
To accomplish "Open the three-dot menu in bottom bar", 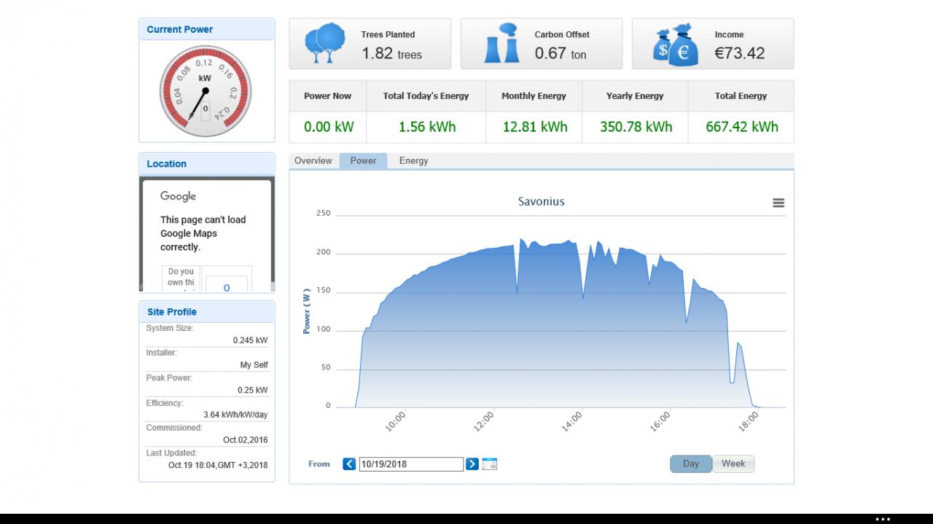I will [883, 519].
